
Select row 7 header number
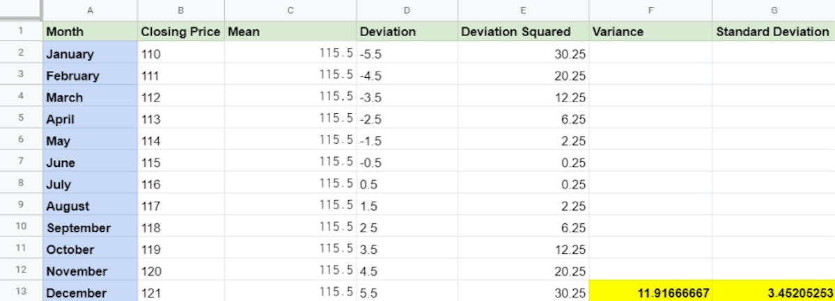click(x=21, y=161)
